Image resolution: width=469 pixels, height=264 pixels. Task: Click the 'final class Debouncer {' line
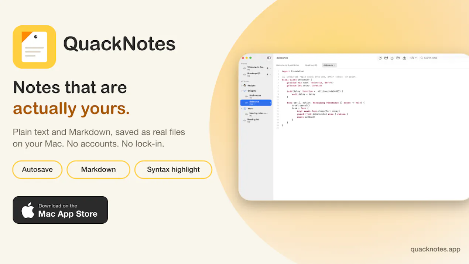point(297,79)
